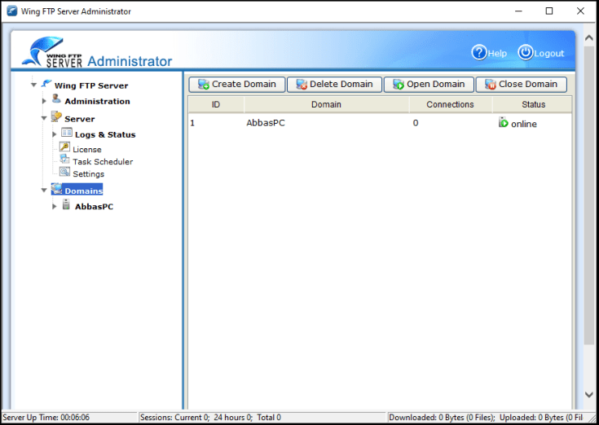Click the Server node icon
Viewport: 599px width, 425px height.
(x=56, y=116)
